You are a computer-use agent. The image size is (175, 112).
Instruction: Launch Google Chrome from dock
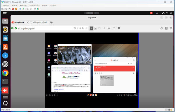5,73
